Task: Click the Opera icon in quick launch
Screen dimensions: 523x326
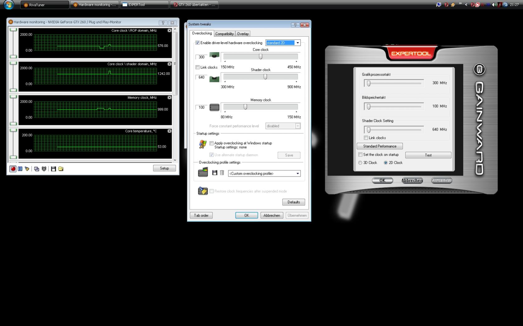Action: 446,5
